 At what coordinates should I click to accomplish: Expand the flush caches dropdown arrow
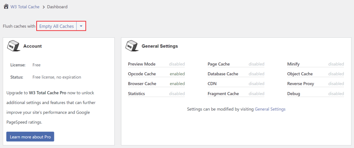[x=81, y=26]
